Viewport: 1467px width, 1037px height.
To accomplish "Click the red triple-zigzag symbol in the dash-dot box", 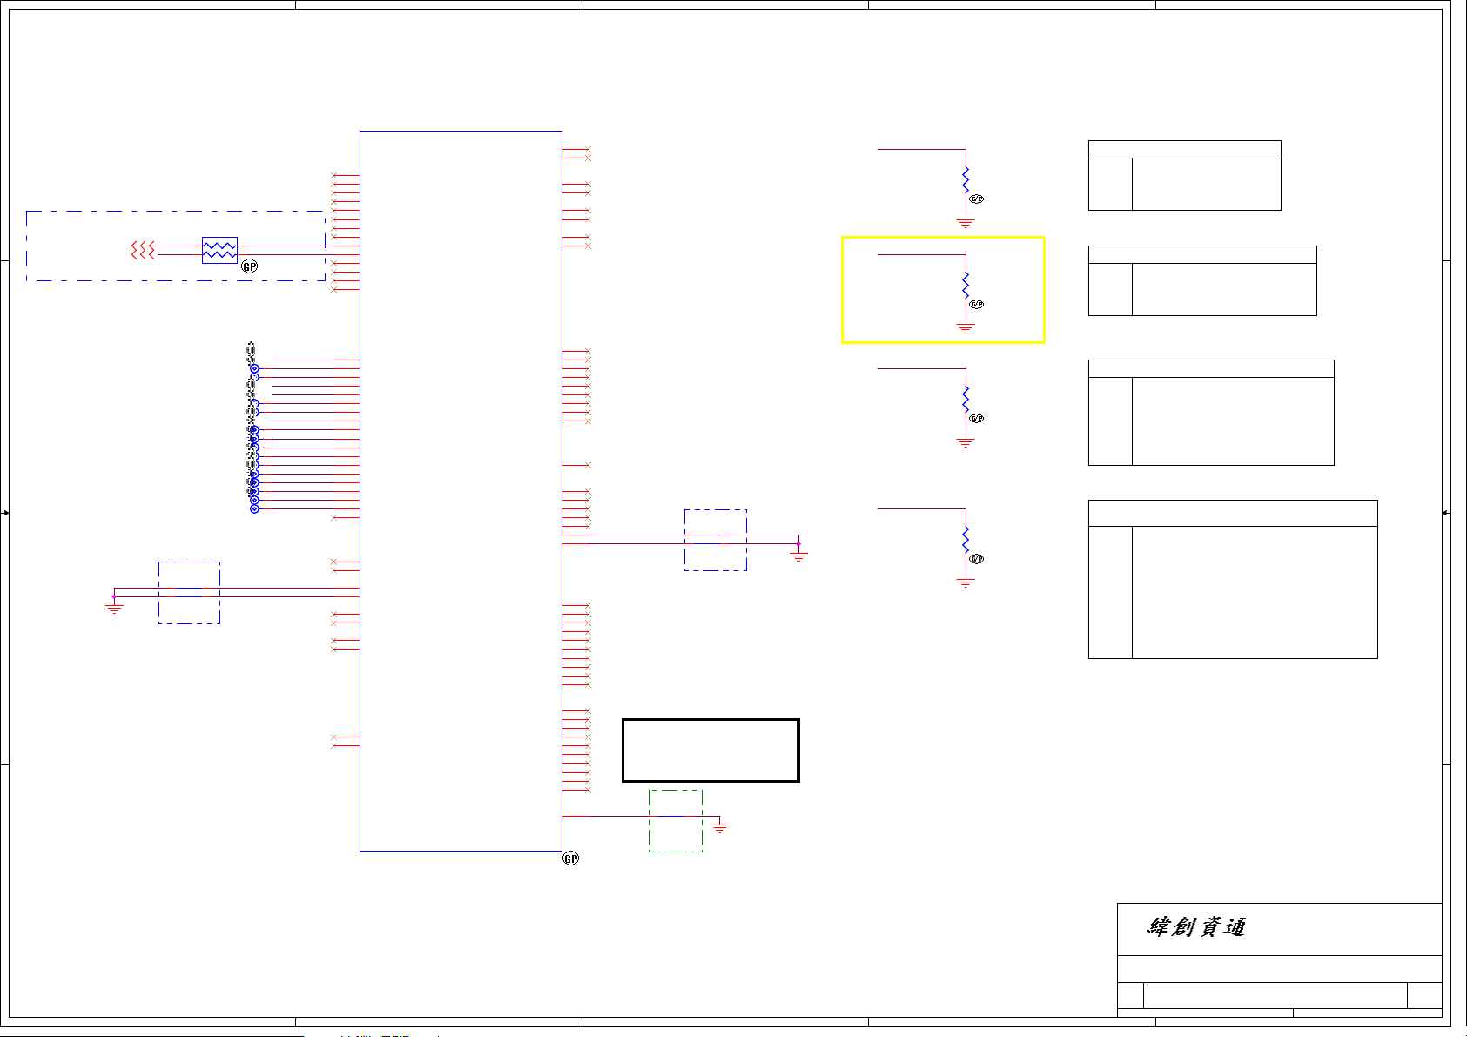I will pos(143,251).
